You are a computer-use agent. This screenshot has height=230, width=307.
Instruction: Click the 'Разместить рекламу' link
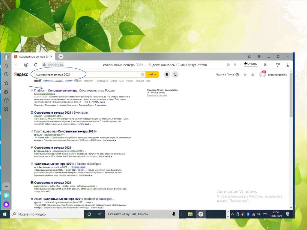(157, 95)
